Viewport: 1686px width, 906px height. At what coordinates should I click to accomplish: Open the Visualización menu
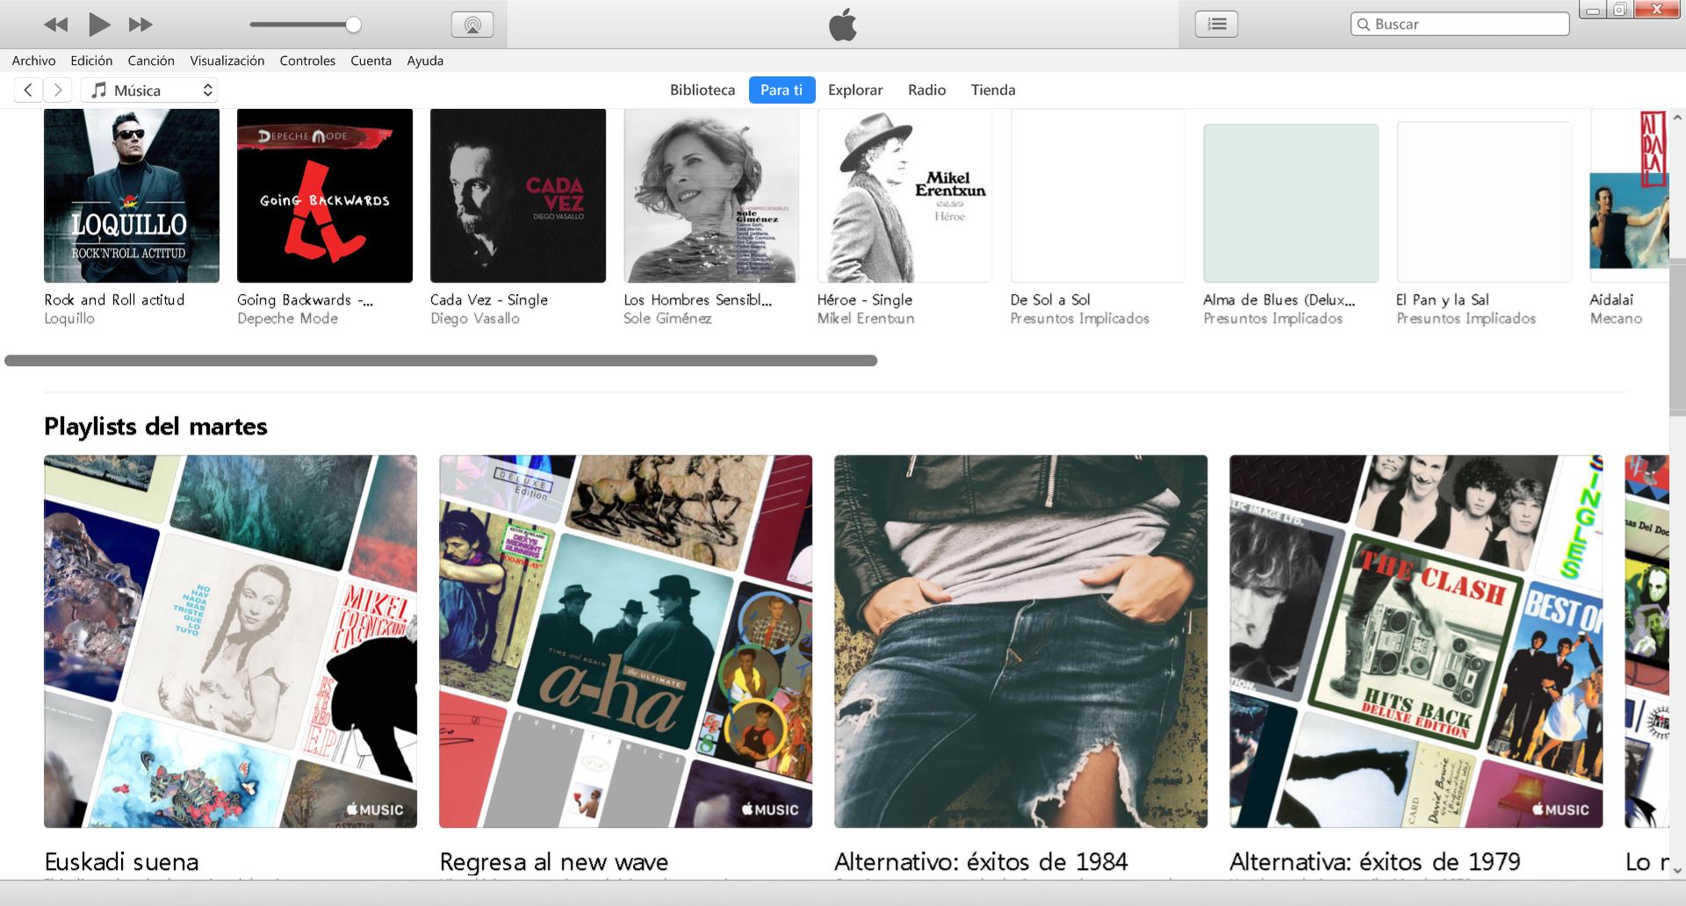227,61
